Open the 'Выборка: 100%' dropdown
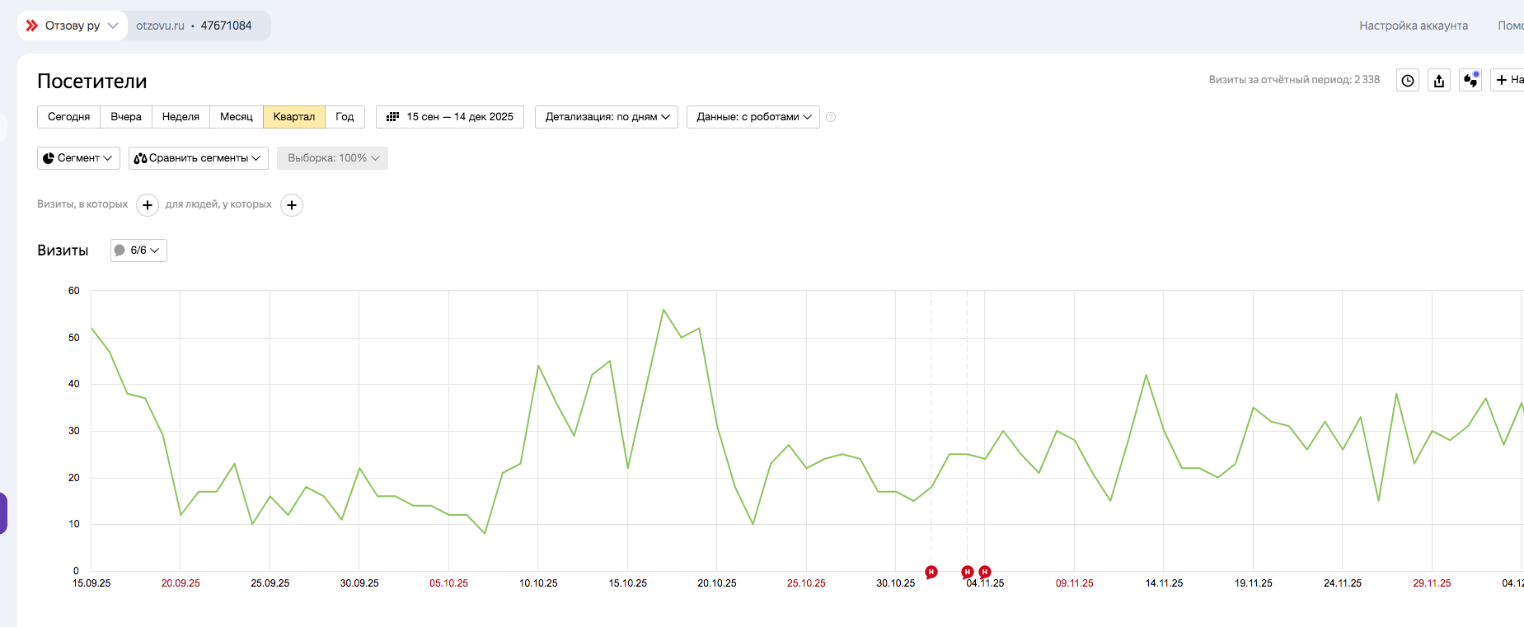This screenshot has height=627, width=1524. [332, 158]
